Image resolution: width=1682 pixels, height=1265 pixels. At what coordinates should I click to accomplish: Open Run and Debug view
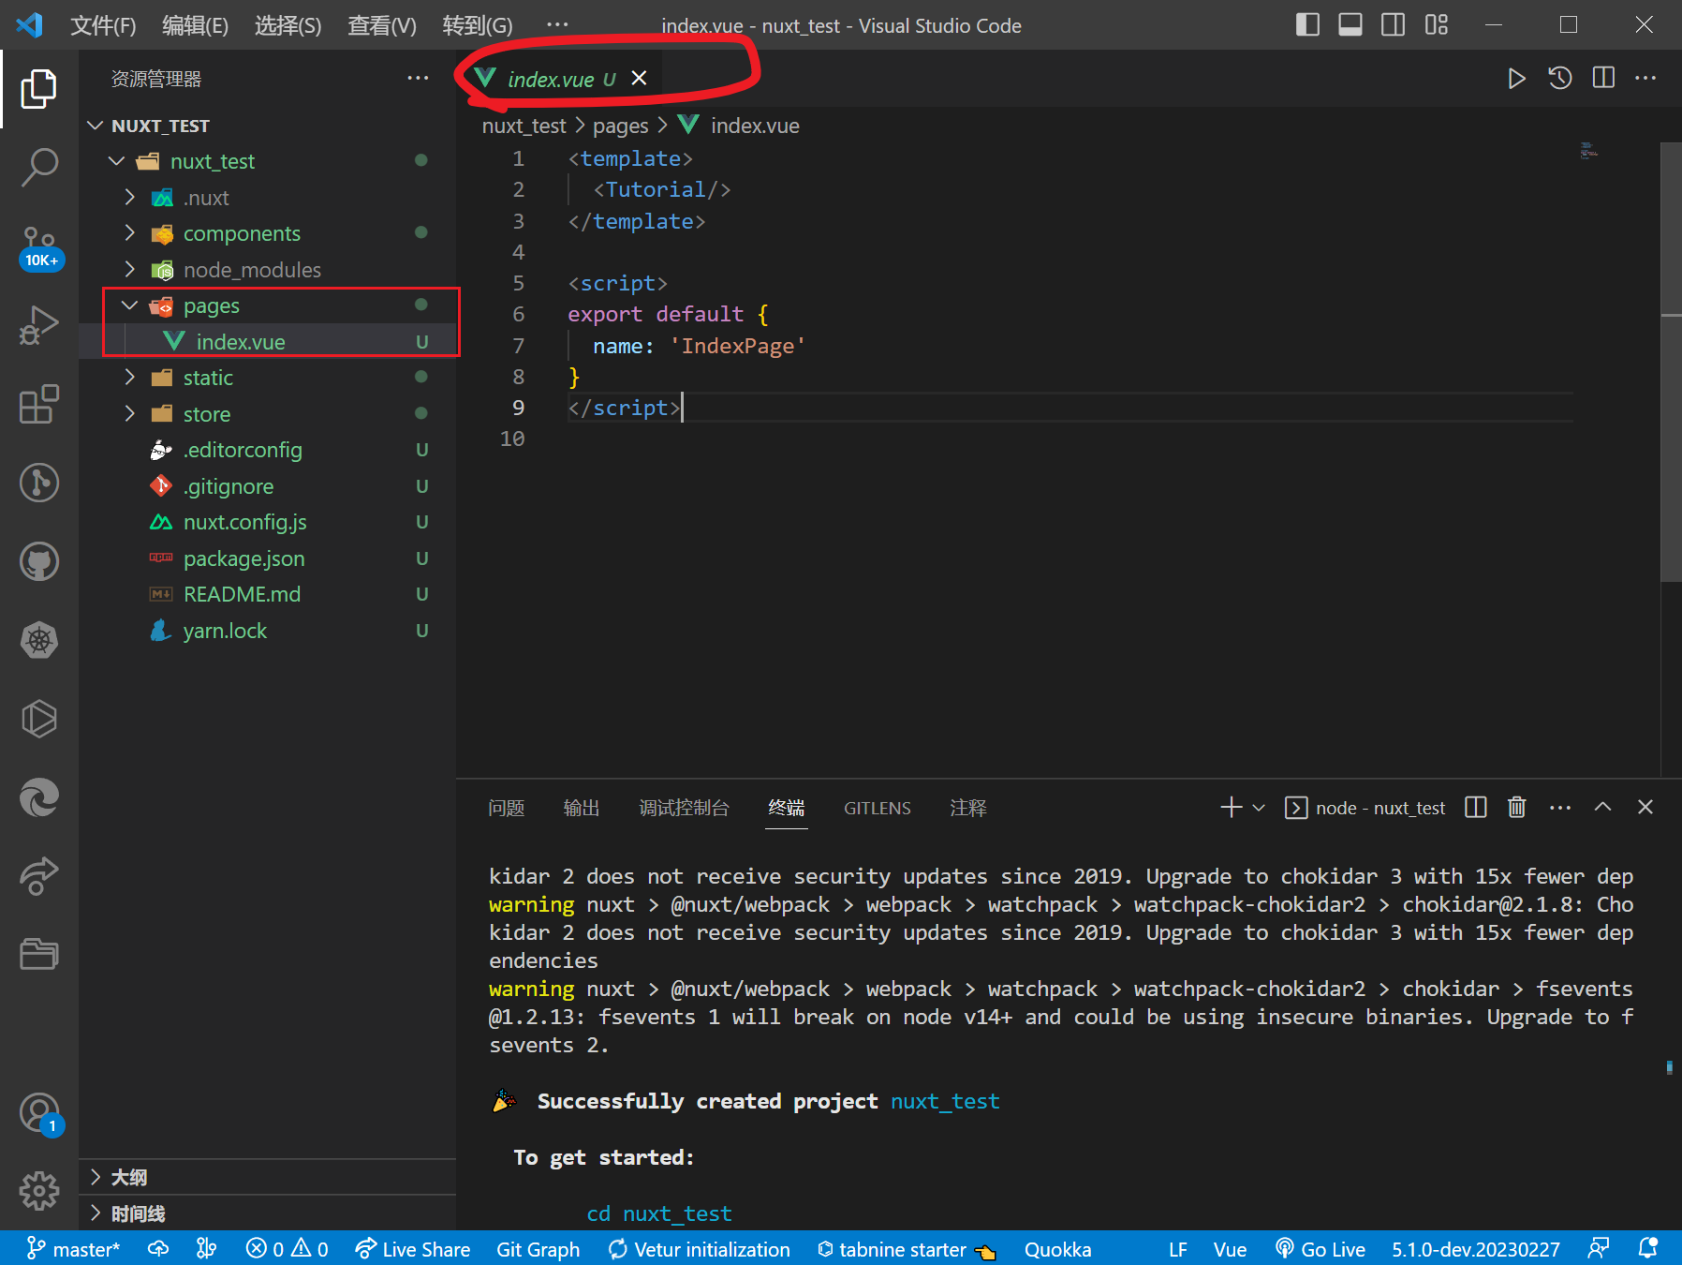coord(38,325)
